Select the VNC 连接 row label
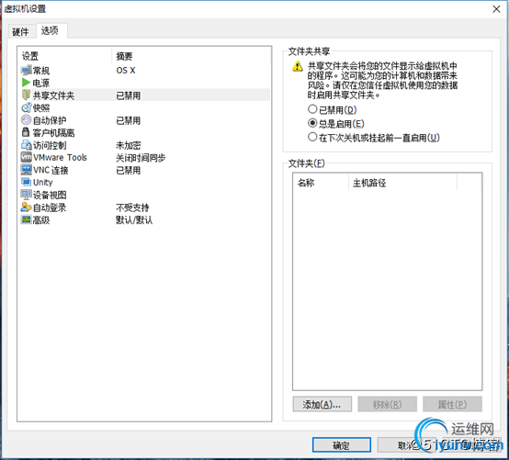 point(51,170)
